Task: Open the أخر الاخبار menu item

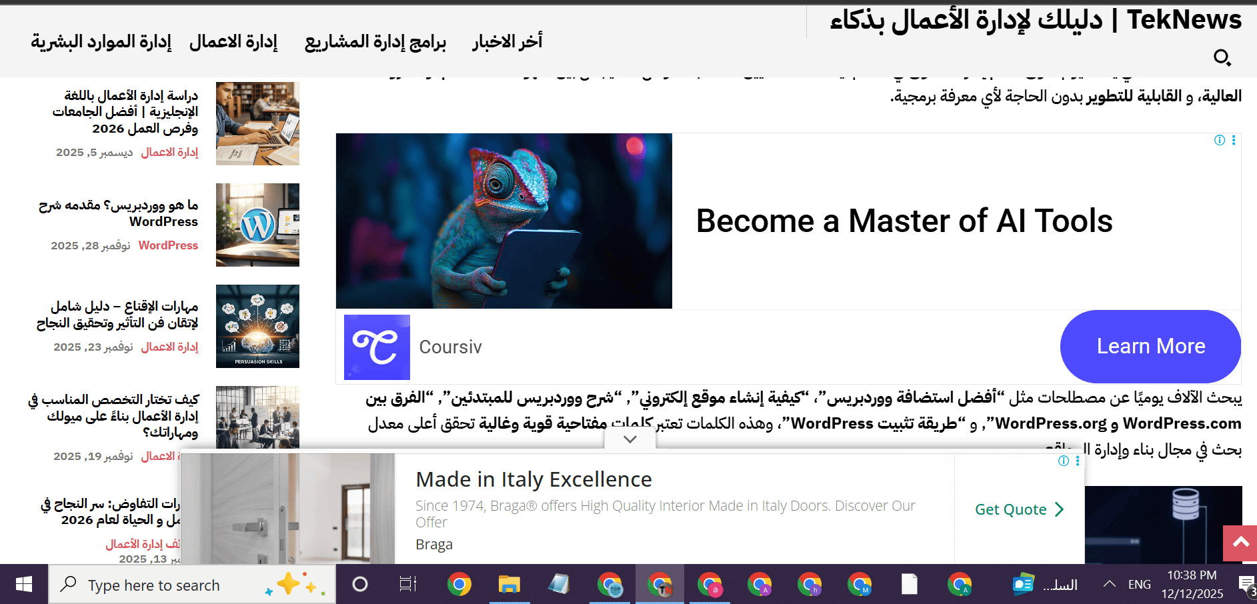Action: click(x=507, y=42)
